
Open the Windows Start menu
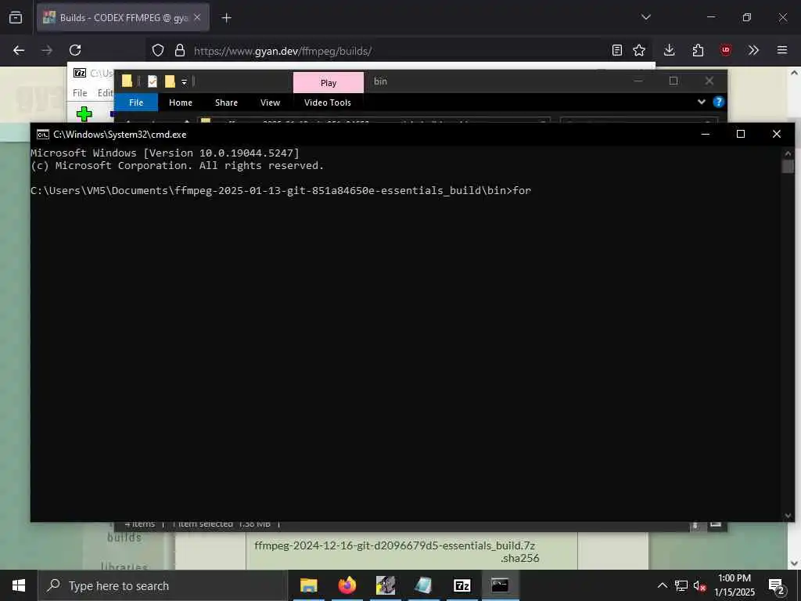[19, 585]
